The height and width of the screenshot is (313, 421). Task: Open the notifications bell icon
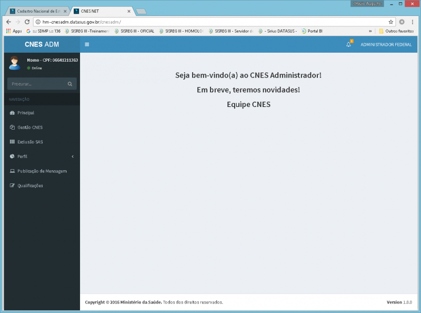coord(348,45)
